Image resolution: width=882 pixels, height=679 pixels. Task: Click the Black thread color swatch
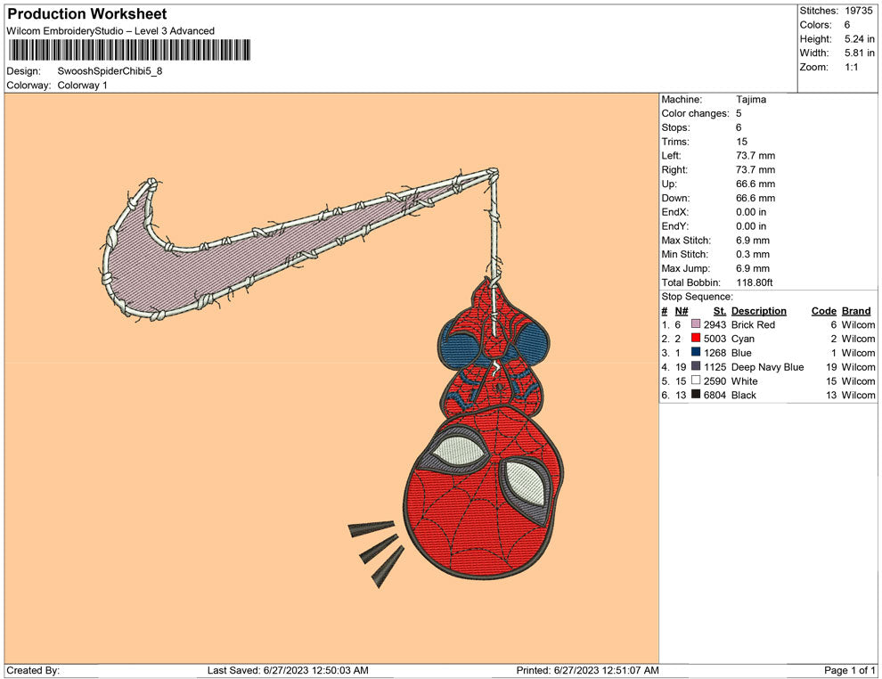[x=696, y=396]
